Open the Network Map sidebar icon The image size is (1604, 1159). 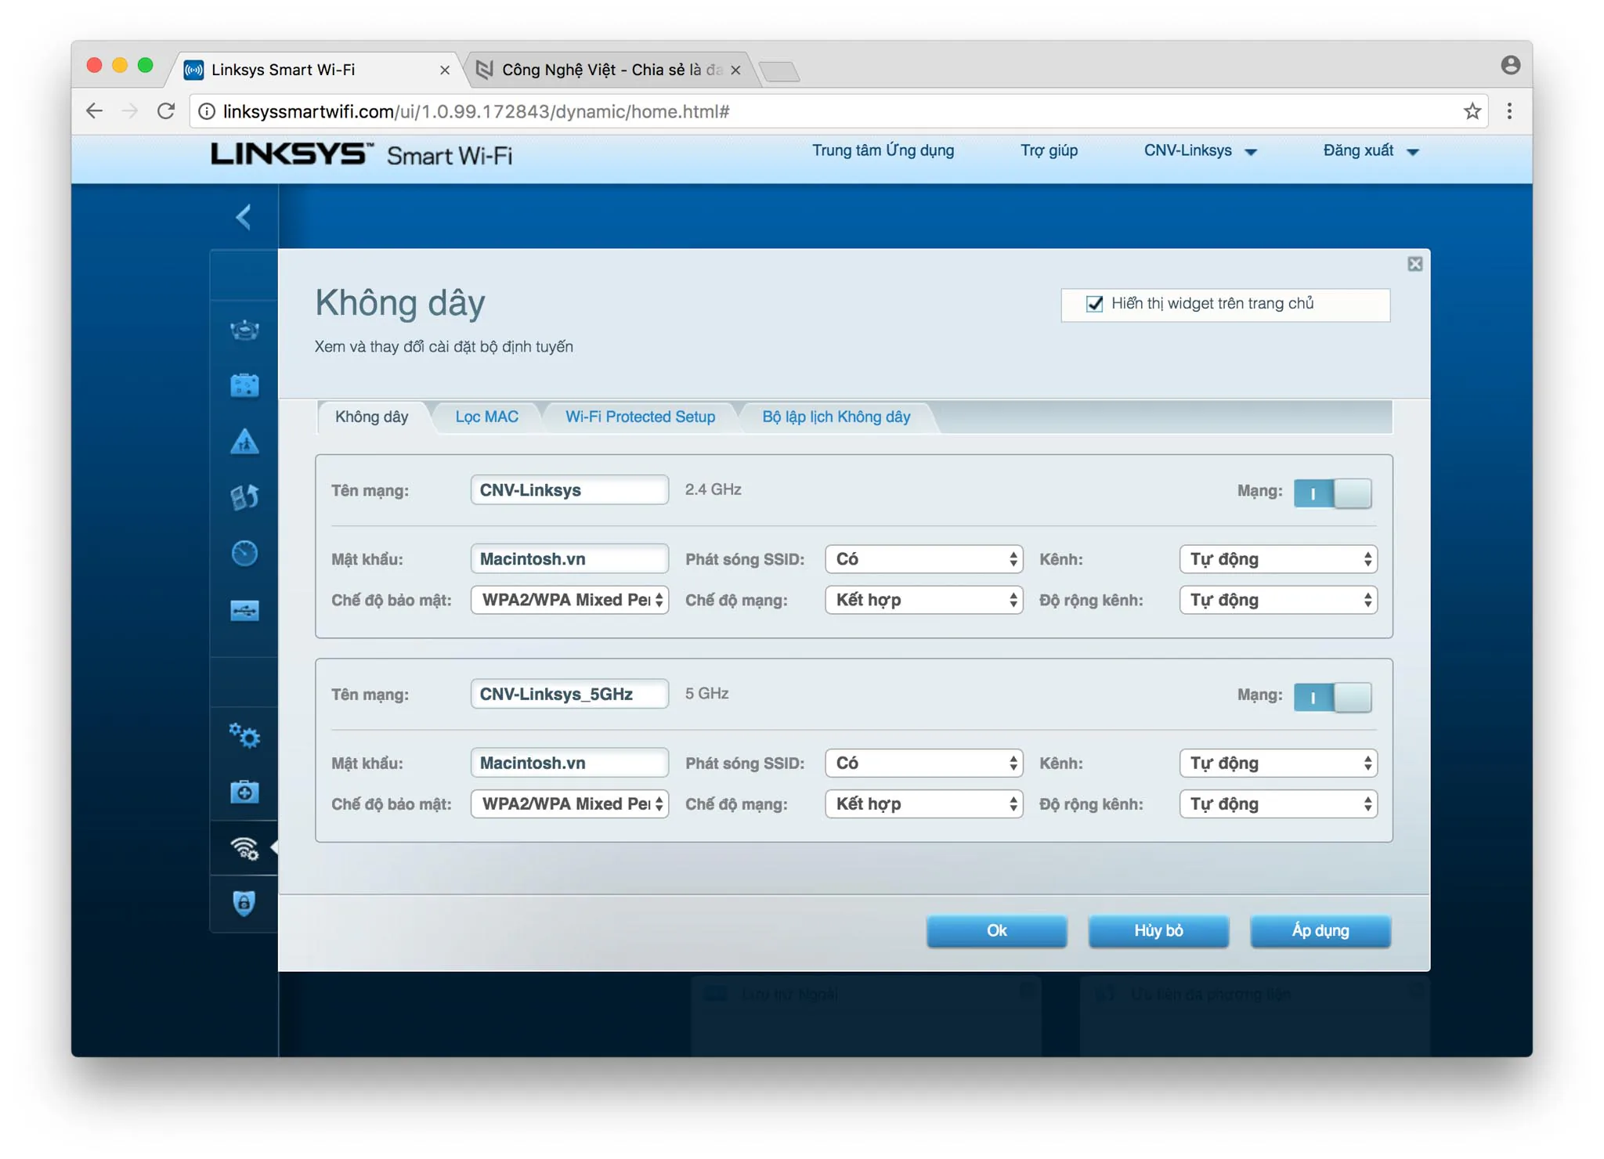point(244,330)
